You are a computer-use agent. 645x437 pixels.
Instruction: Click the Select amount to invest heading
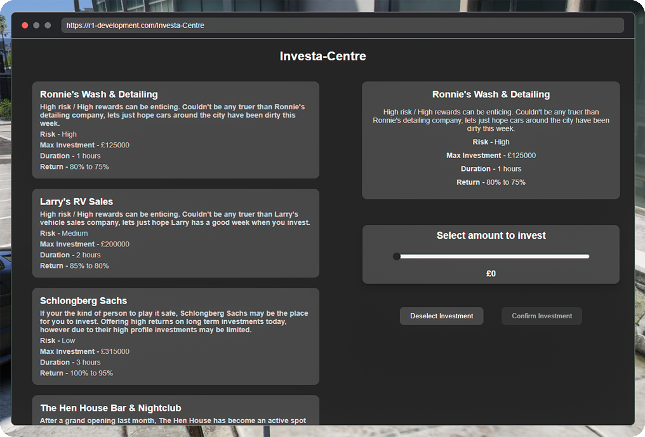click(491, 236)
